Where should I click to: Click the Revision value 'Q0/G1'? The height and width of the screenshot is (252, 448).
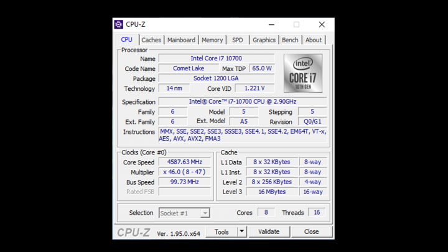coord(312,122)
